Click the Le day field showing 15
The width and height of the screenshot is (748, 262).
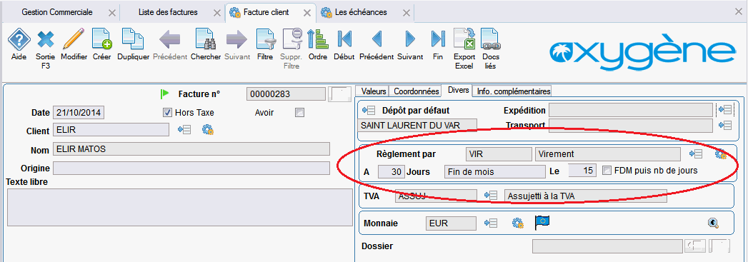click(x=583, y=171)
